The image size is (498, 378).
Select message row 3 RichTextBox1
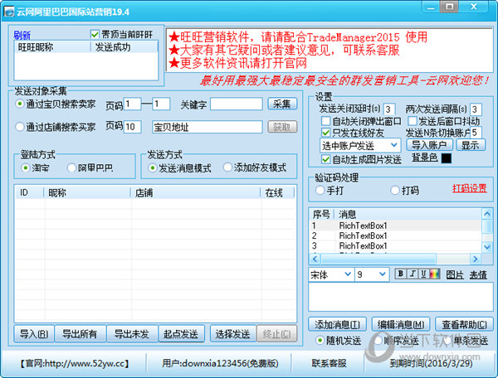[395, 245]
